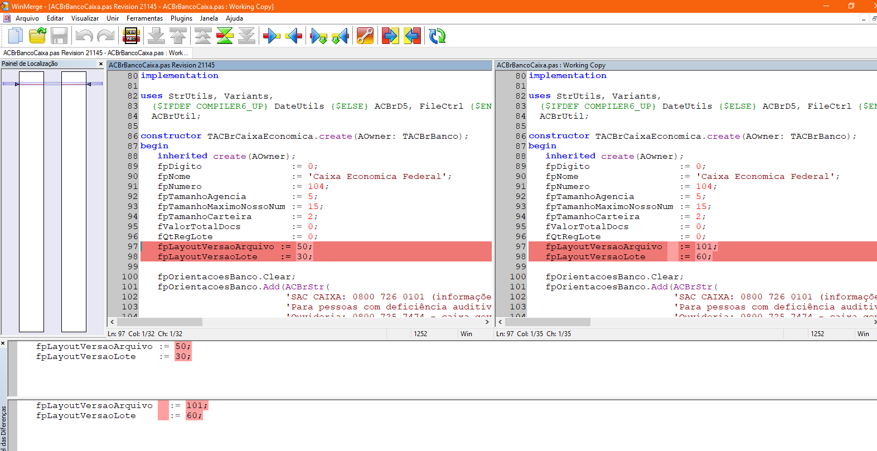Click value '101;' in right pane line 97
Image resolution: width=877 pixels, height=451 pixels.
706,247
